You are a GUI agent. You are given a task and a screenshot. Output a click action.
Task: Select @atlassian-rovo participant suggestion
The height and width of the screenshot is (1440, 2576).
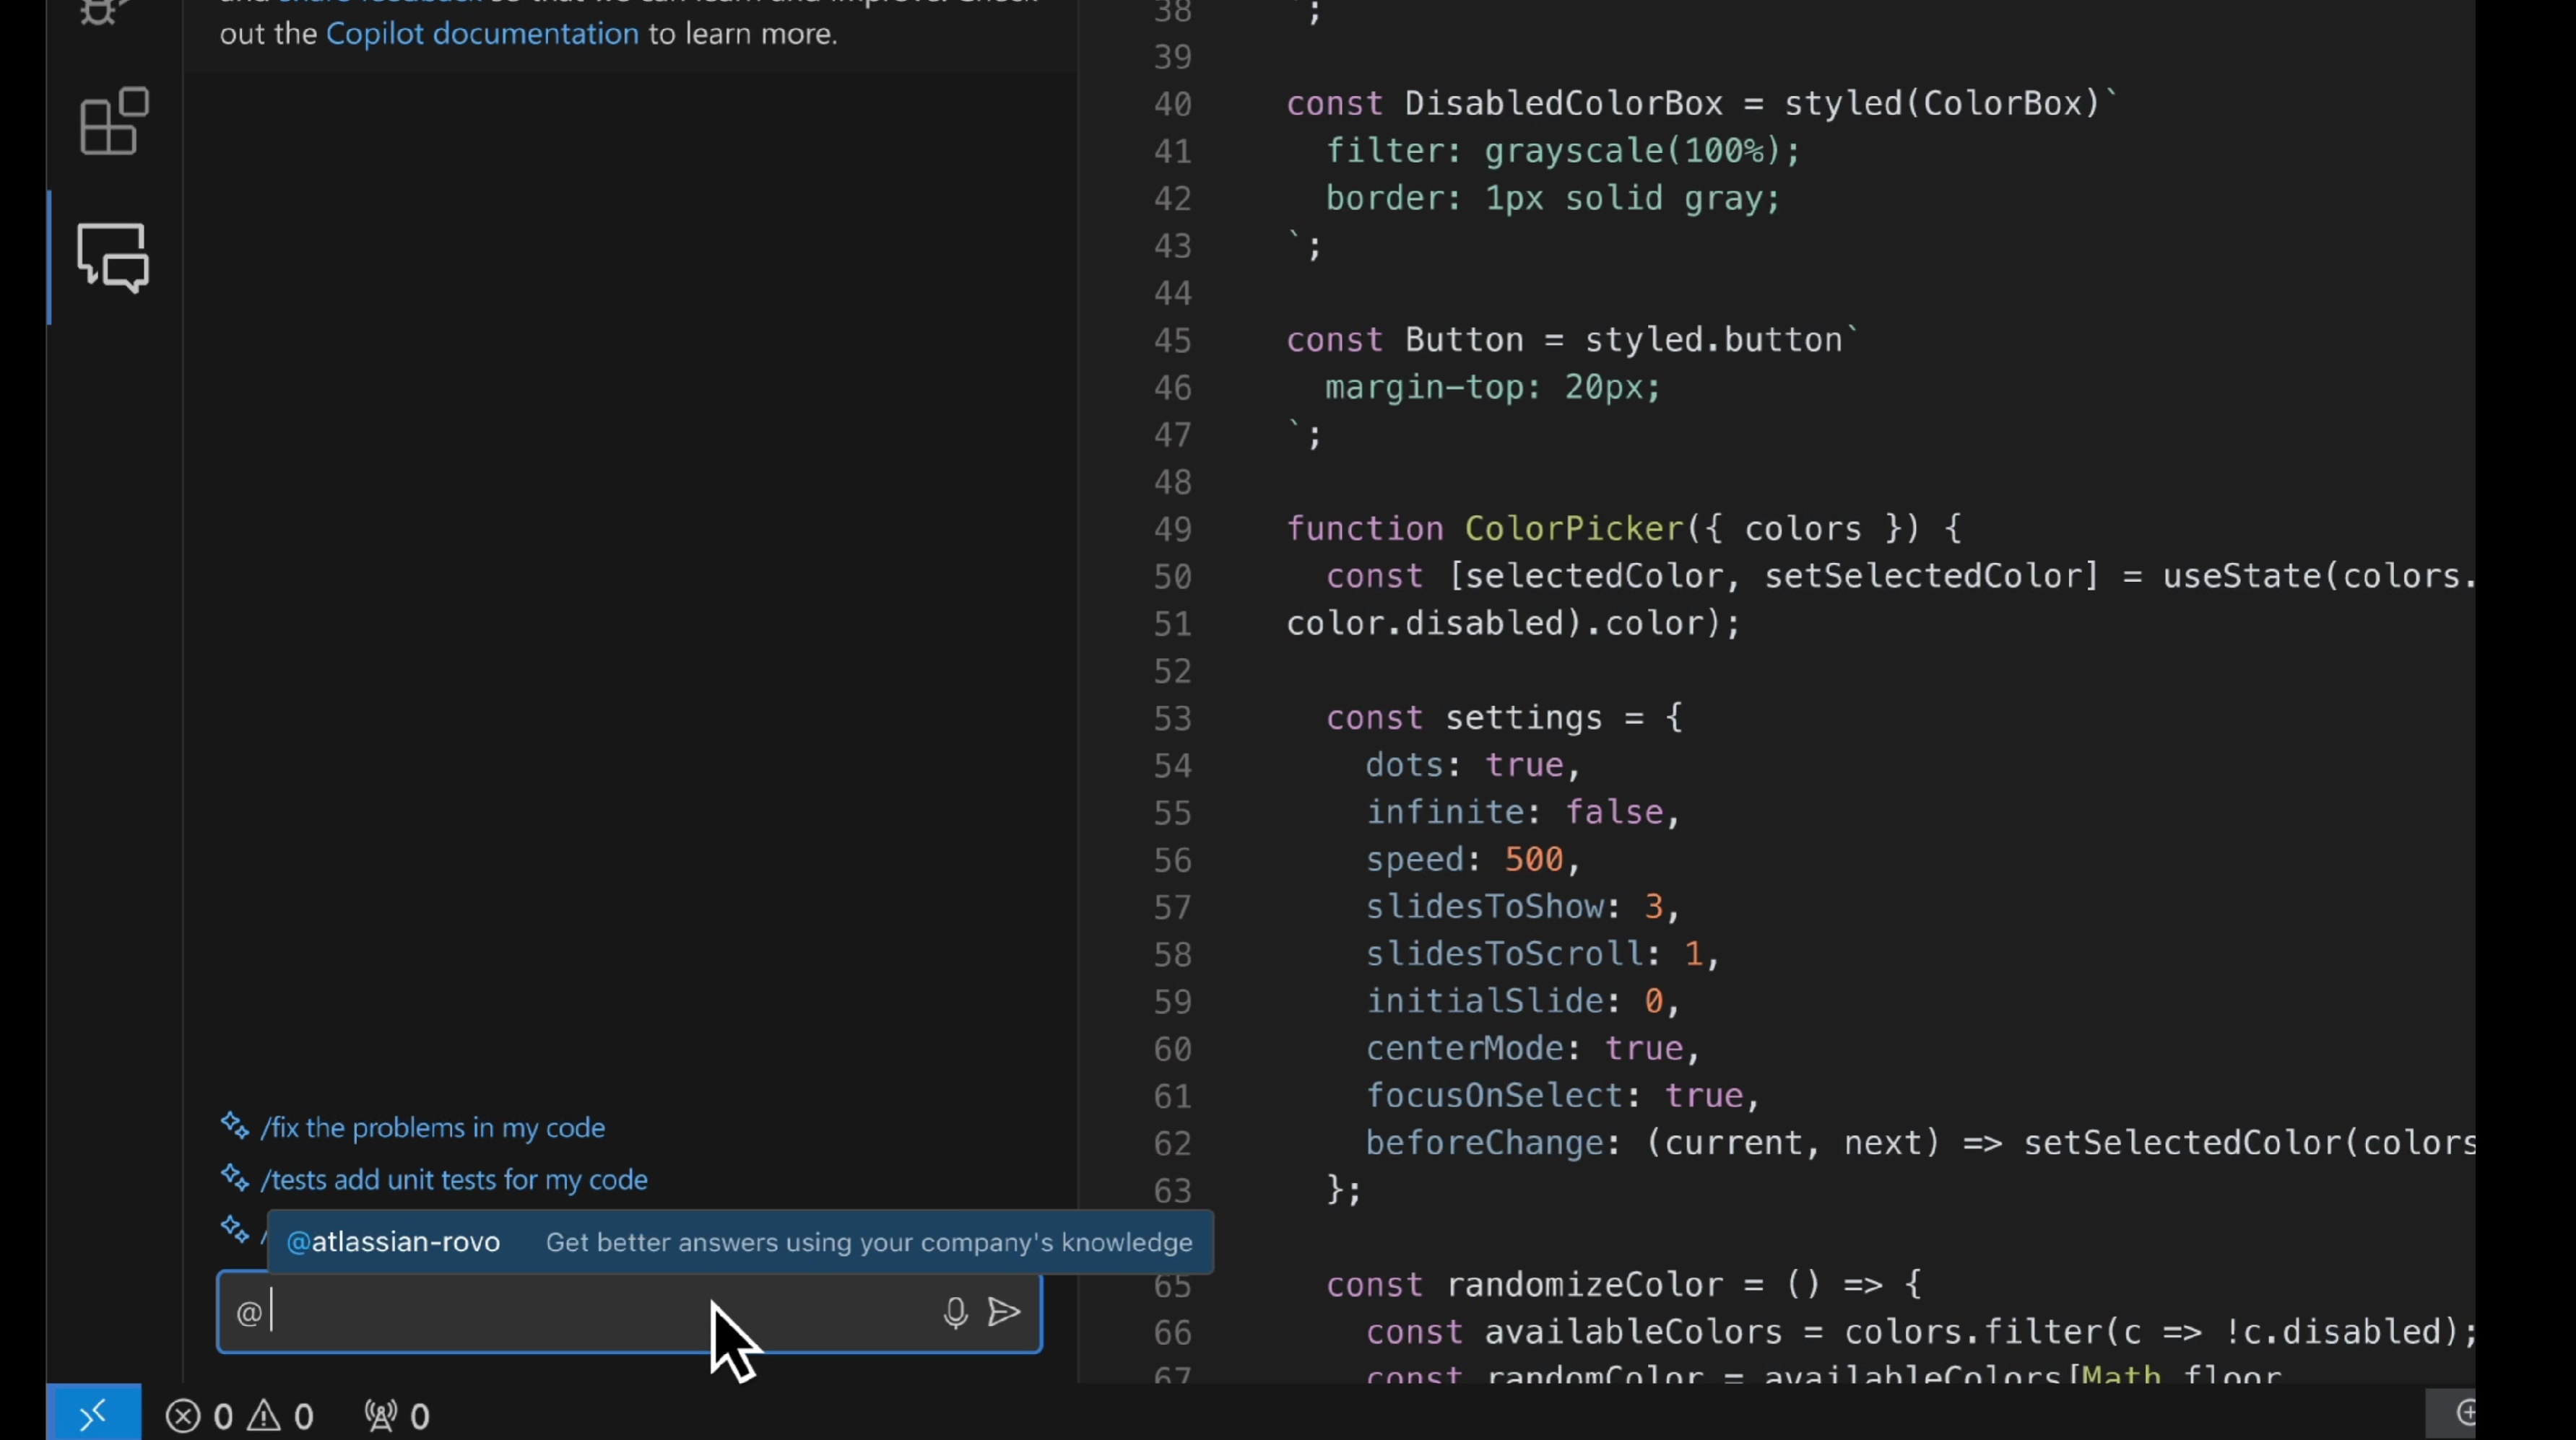pos(740,1242)
